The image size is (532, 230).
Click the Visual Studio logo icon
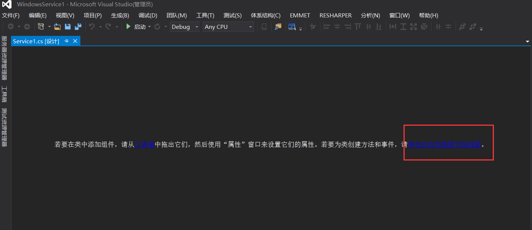click(x=7, y=5)
